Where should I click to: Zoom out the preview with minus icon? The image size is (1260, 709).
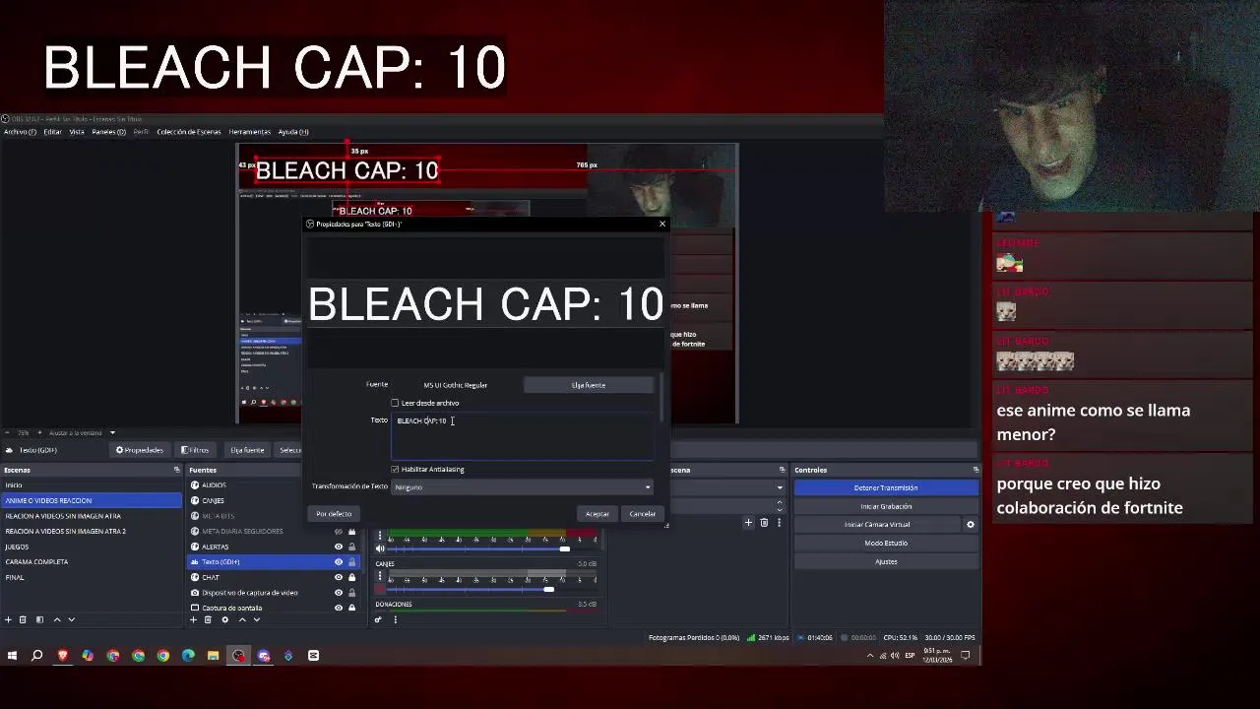(8, 432)
